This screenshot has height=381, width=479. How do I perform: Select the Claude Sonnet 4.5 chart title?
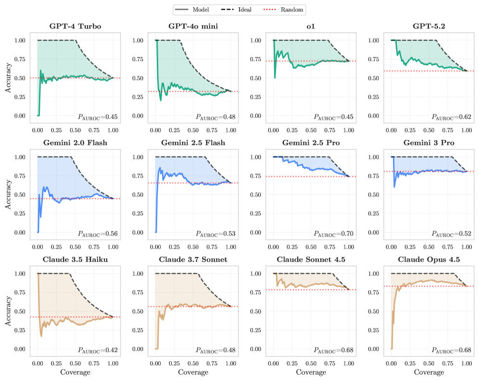click(x=311, y=260)
